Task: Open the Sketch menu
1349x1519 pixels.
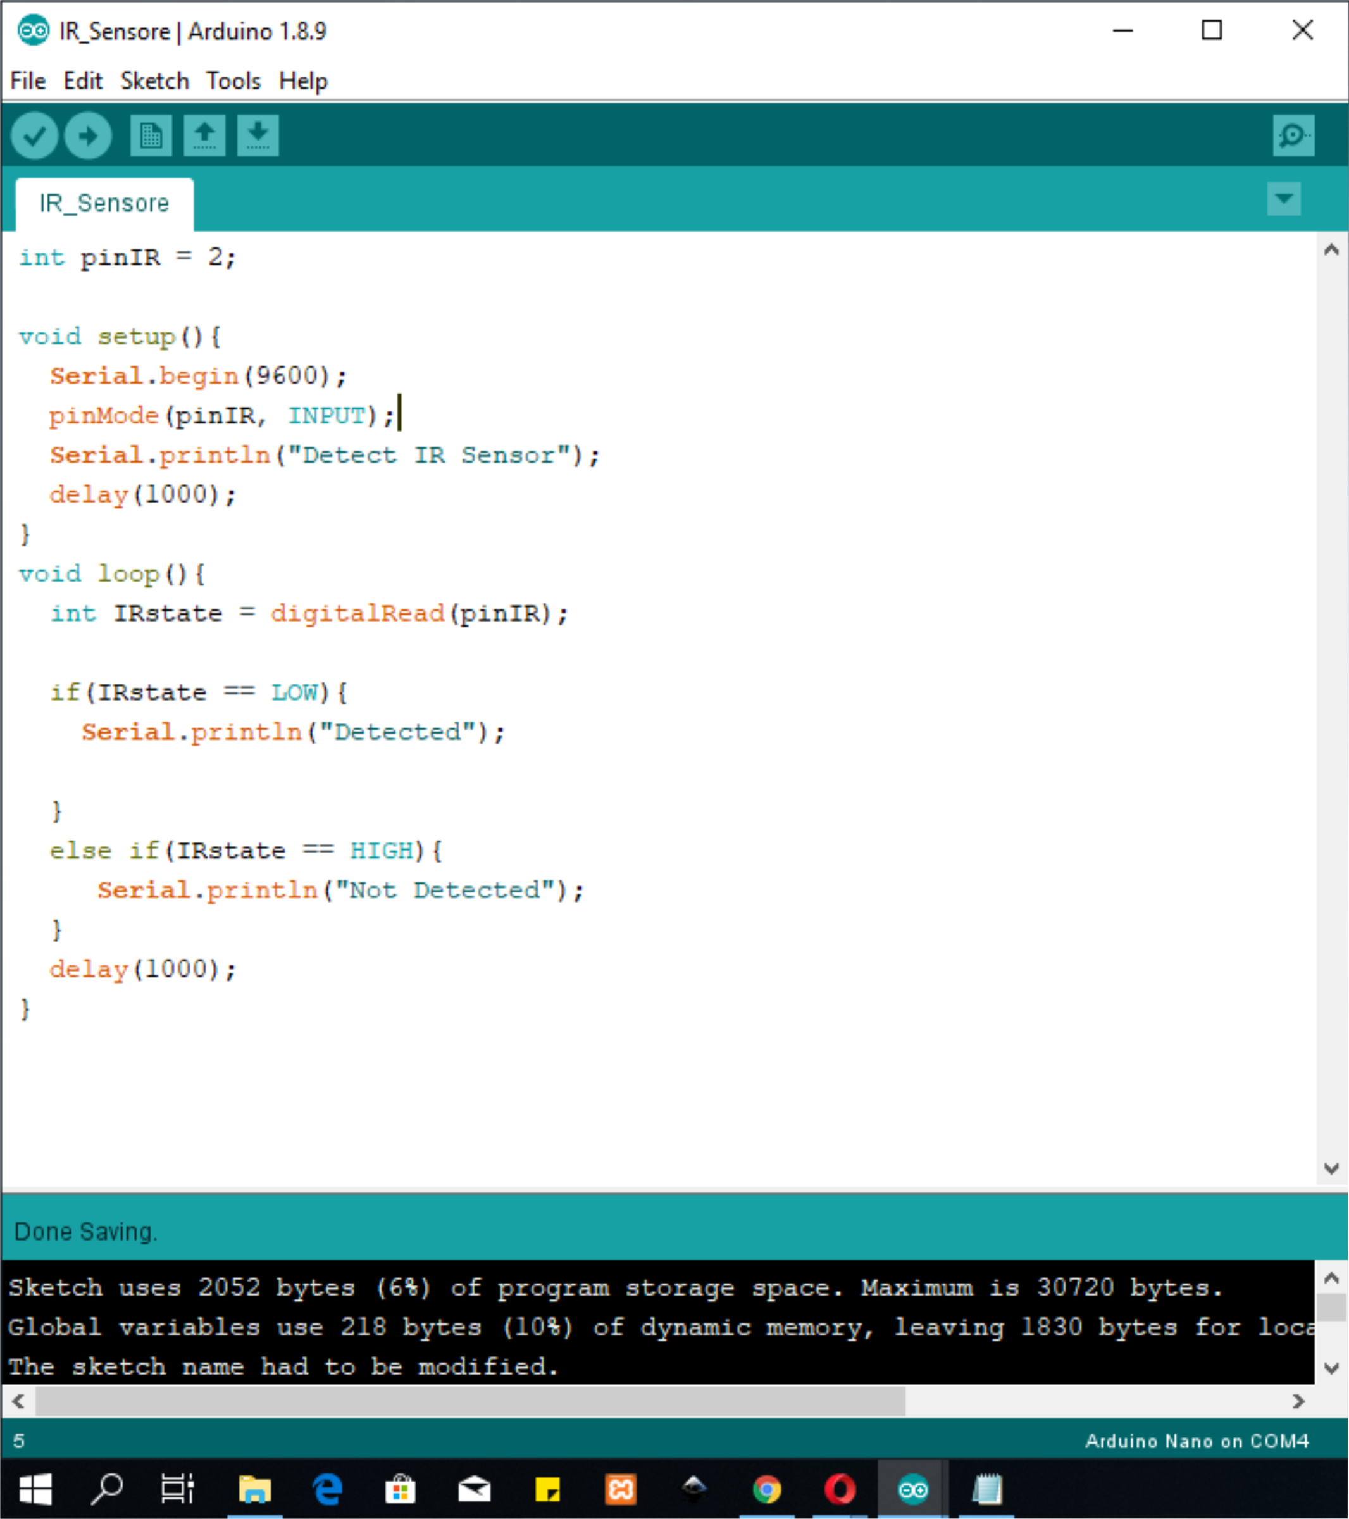Action: tap(154, 80)
